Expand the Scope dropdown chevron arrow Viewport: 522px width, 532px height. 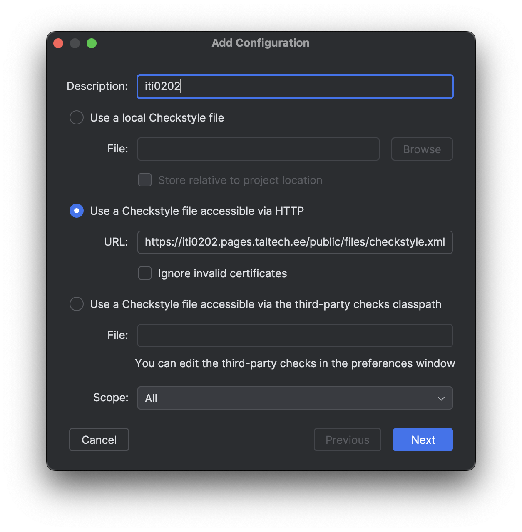point(441,398)
